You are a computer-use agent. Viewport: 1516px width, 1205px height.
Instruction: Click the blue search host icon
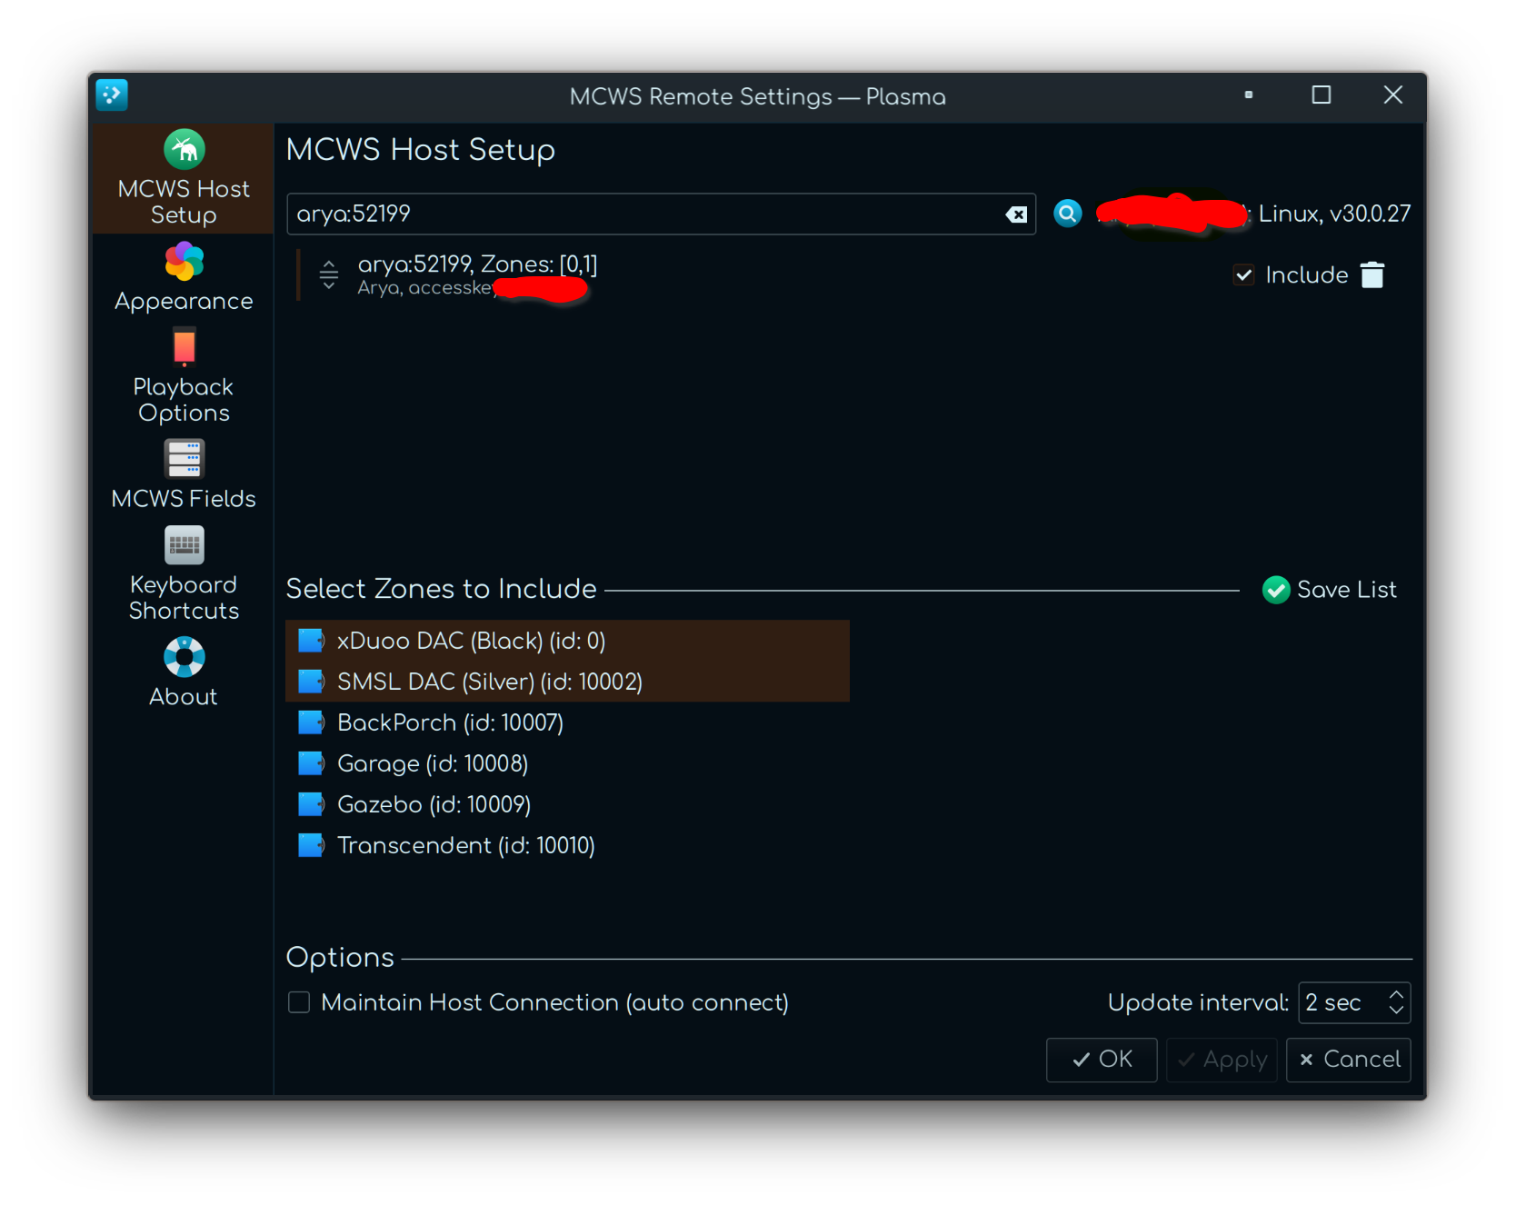point(1067,214)
